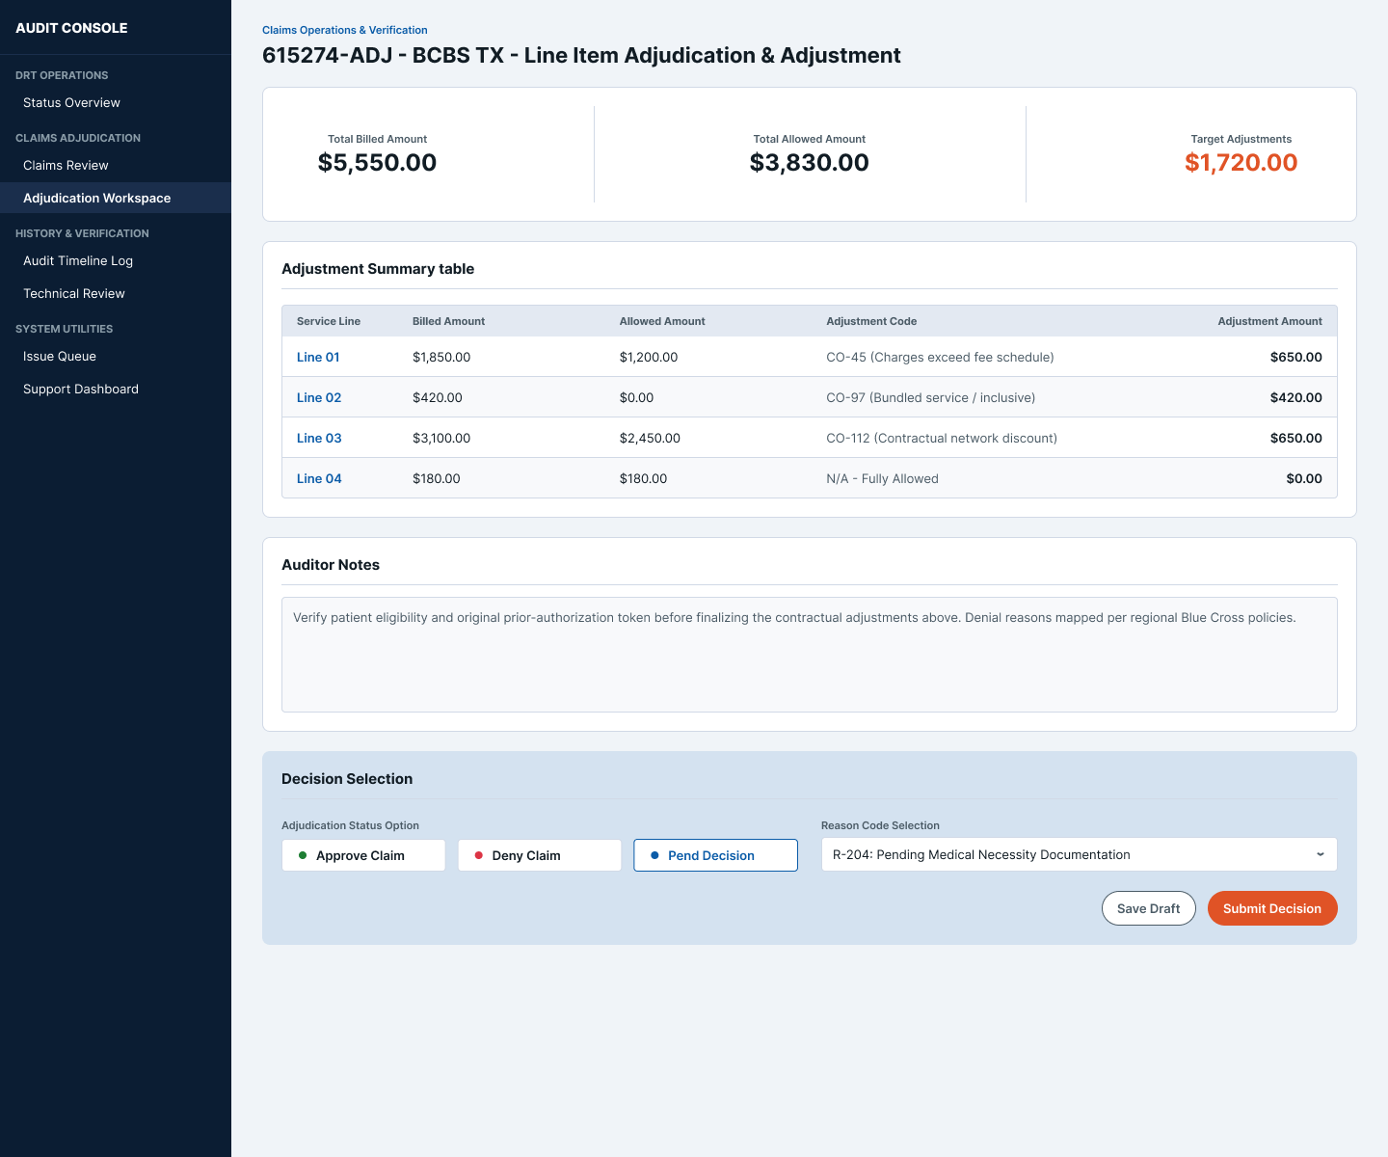Choose the Pend Decision status
This screenshot has width=1388, height=1157.
pos(715,855)
